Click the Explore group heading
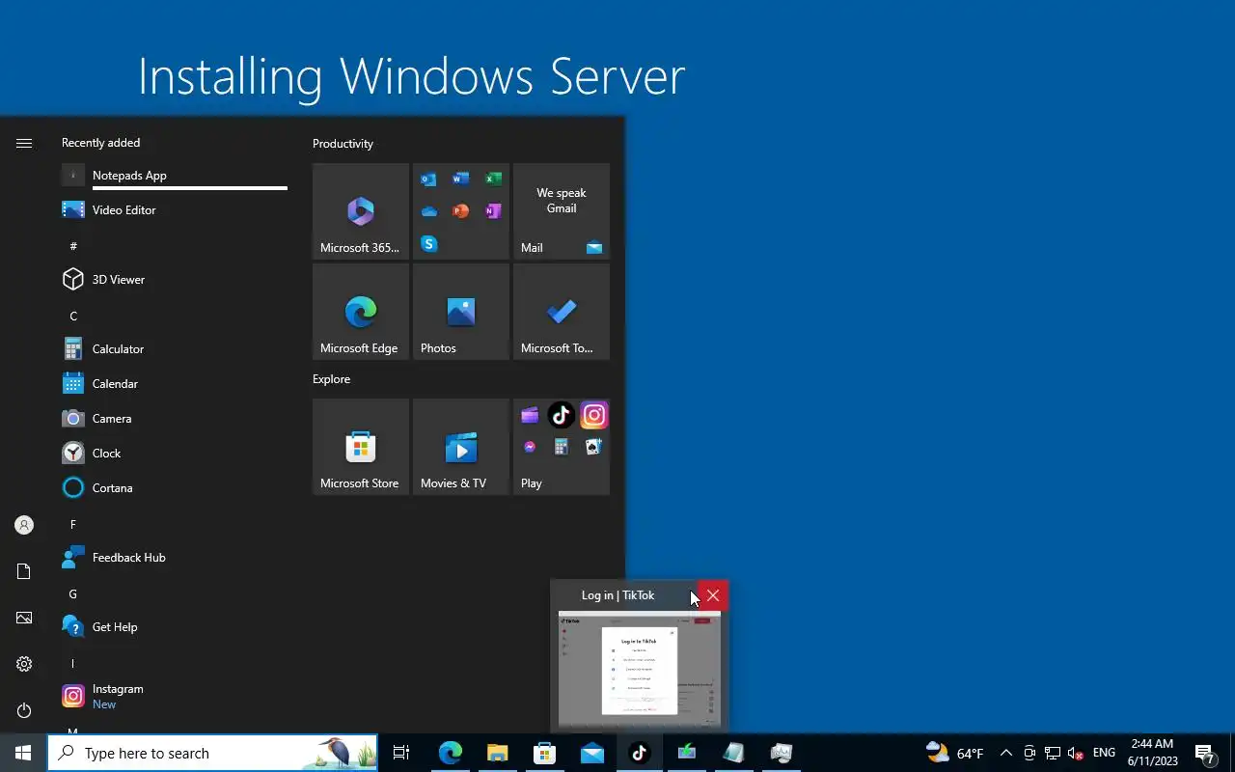The image size is (1235, 772). pyautogui.click(x=331, y=379)
